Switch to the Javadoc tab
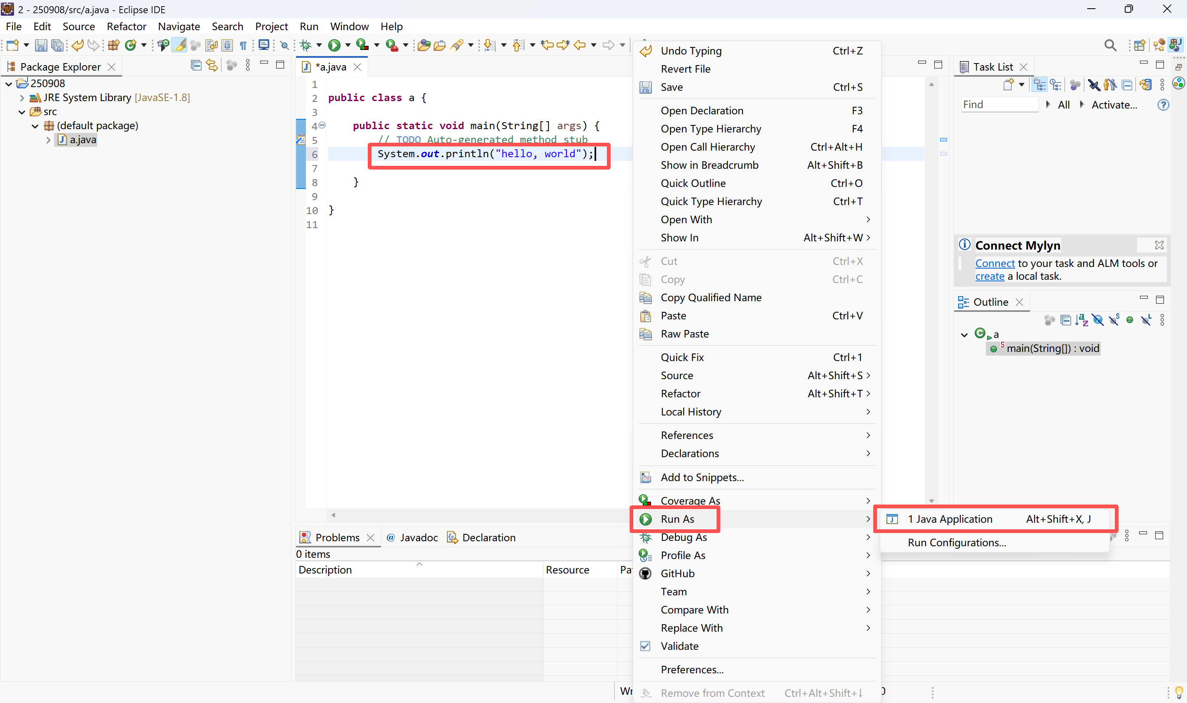The width and height of the screenshot is (1187, 703). click(418, 538)
